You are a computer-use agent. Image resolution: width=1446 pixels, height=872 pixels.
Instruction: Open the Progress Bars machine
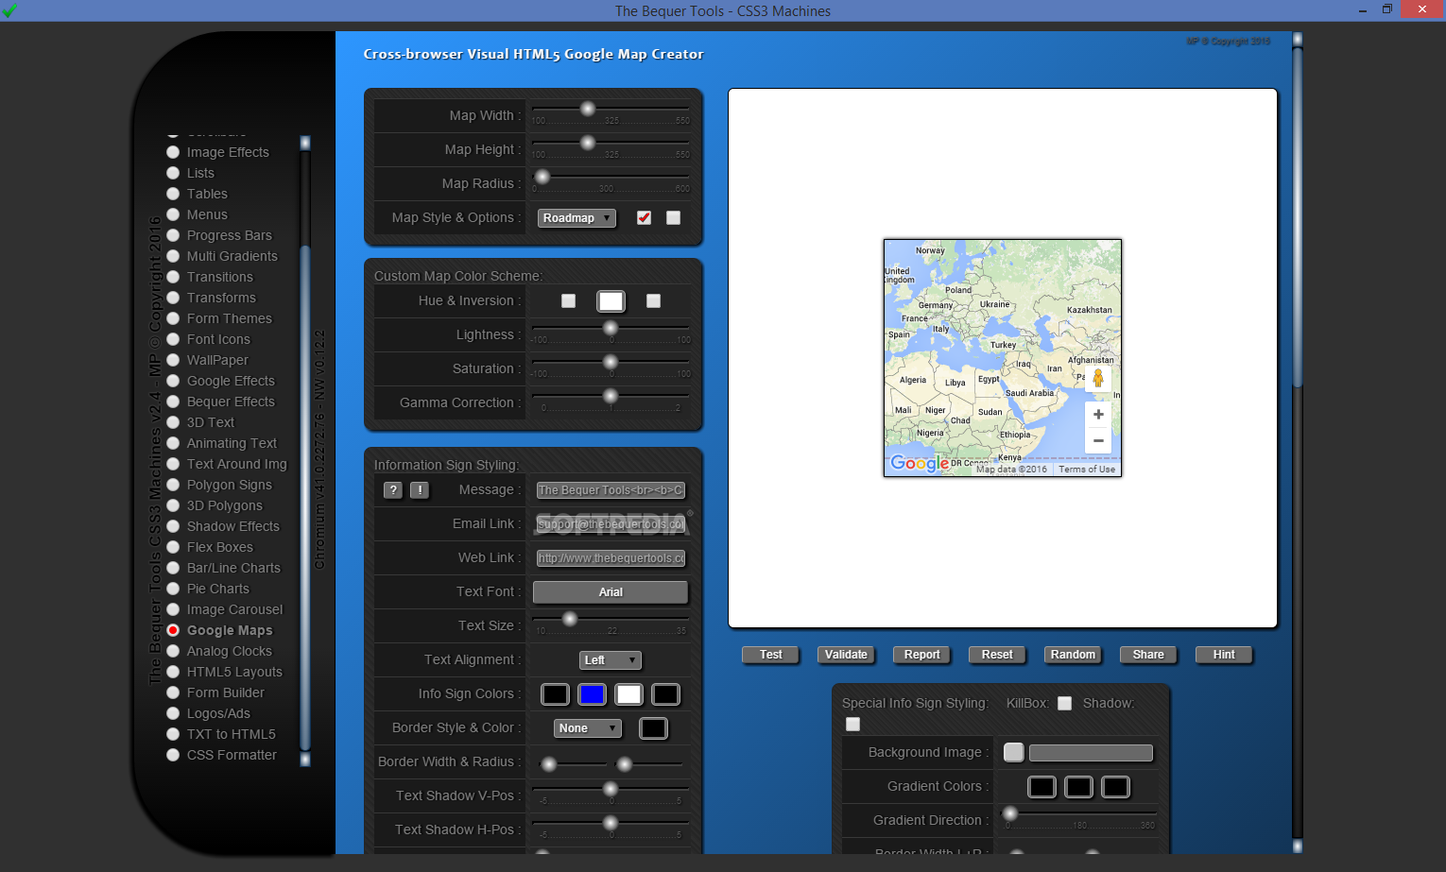(230, 235)
